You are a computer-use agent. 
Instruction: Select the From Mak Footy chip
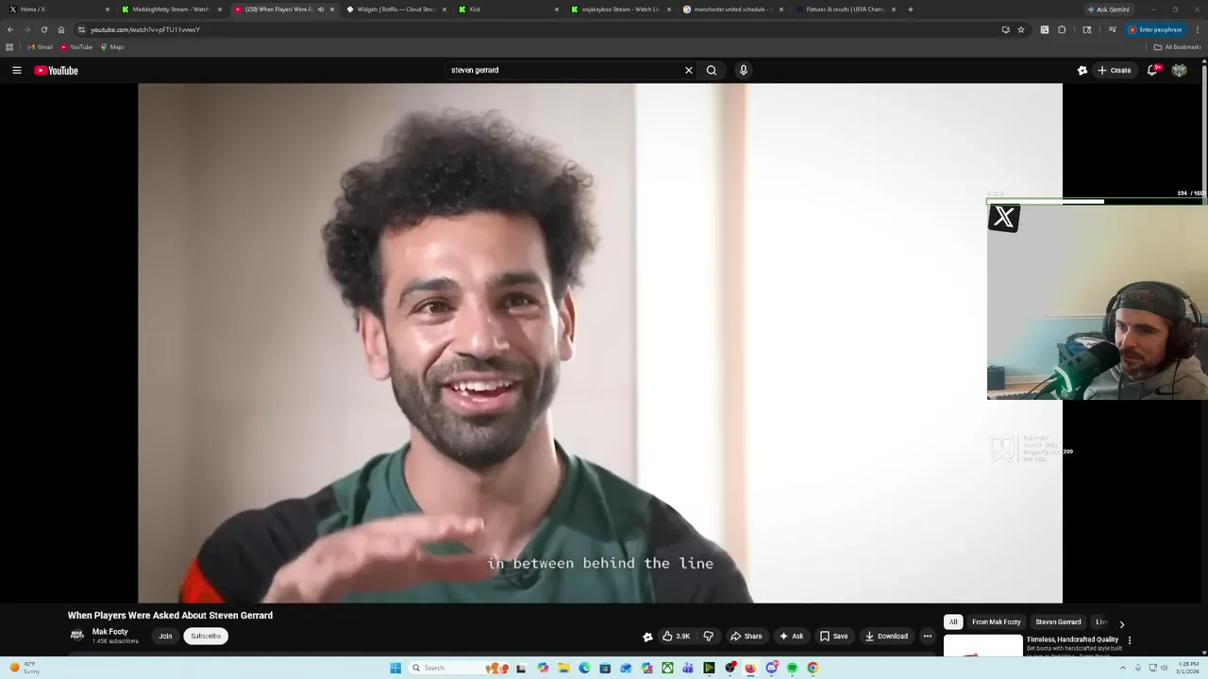pos(997,622)
